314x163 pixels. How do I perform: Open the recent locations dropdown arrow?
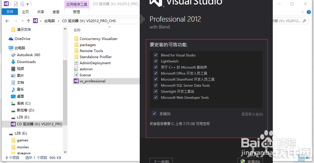coord(23,21)
